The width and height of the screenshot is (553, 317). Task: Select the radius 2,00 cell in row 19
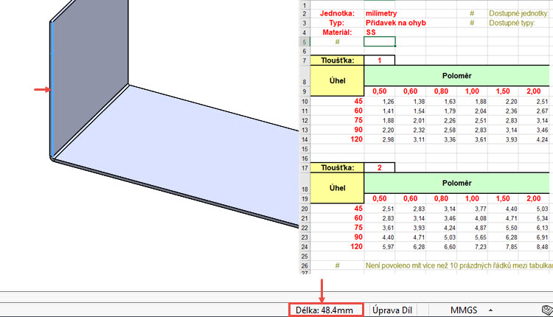pyautogui.click(x=534, y=198)
